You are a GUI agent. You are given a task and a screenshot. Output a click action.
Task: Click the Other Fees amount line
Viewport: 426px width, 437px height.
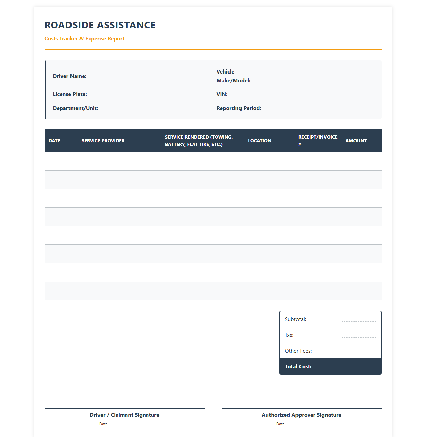click(x=359, y=351)
